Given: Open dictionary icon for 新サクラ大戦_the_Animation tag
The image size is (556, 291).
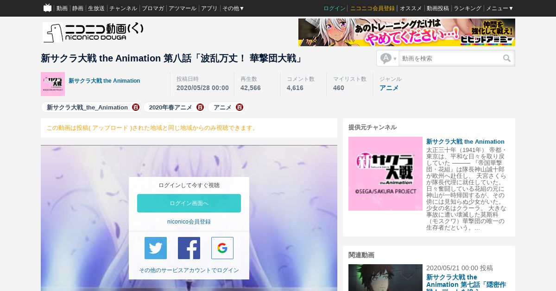Looking at the screenshot, I should 136,107.
